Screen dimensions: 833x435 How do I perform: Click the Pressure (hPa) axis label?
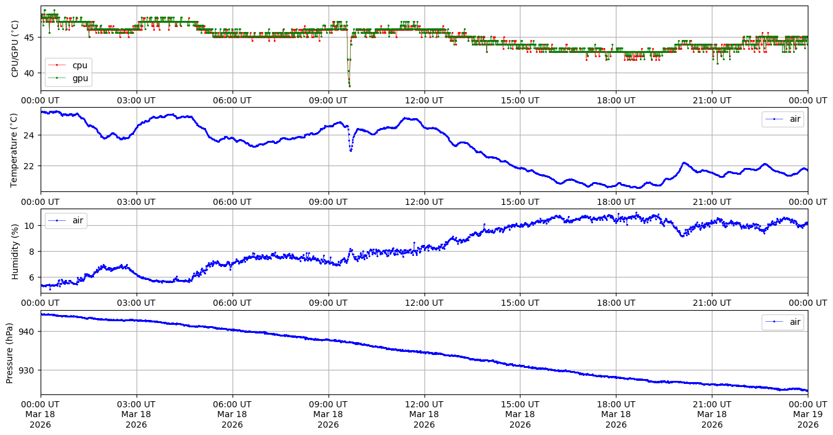10,353
